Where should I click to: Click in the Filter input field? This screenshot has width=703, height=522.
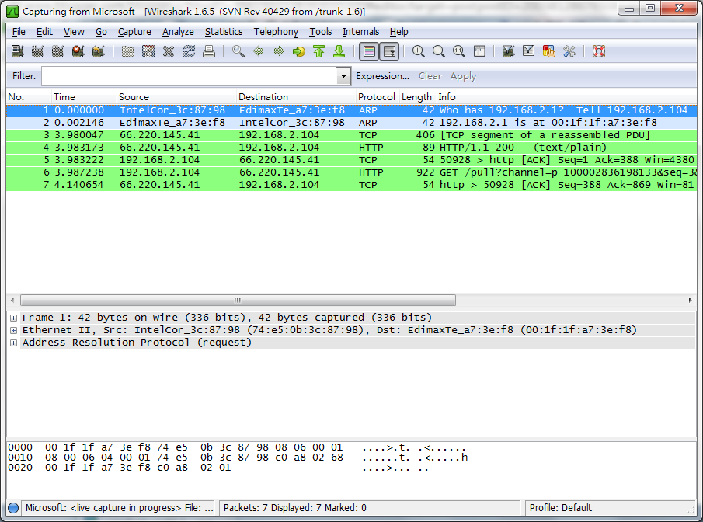click(188, 76)
